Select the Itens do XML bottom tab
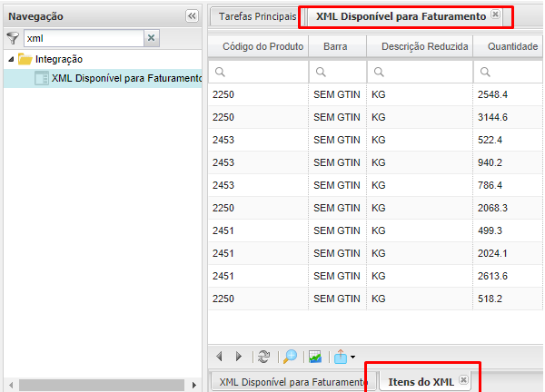The height and width of the screenshot is (392, 545). click(x=421, y=382)
